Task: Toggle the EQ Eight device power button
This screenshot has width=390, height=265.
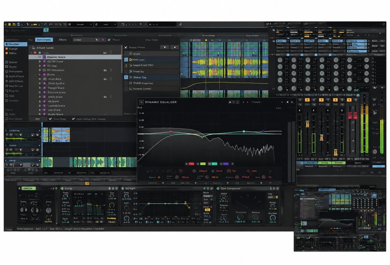Action: tap(123, 189)
